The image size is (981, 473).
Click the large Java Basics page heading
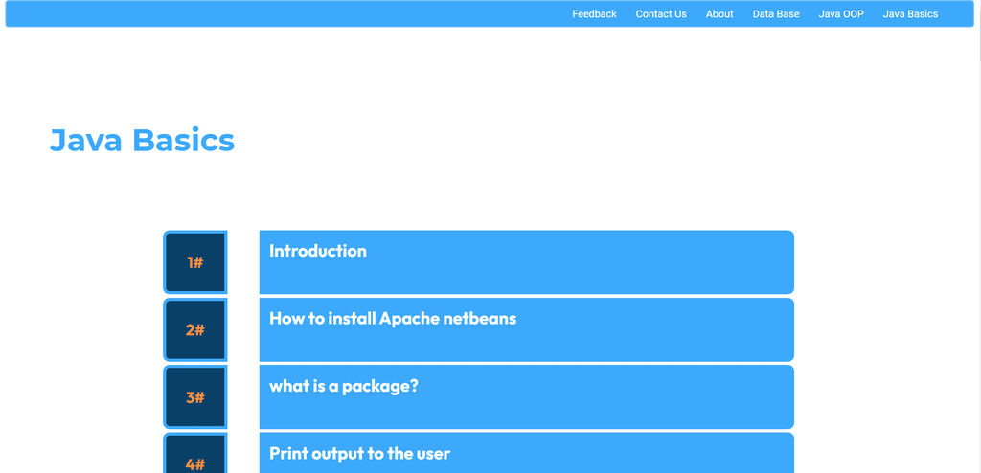click(x=142, y=140)
